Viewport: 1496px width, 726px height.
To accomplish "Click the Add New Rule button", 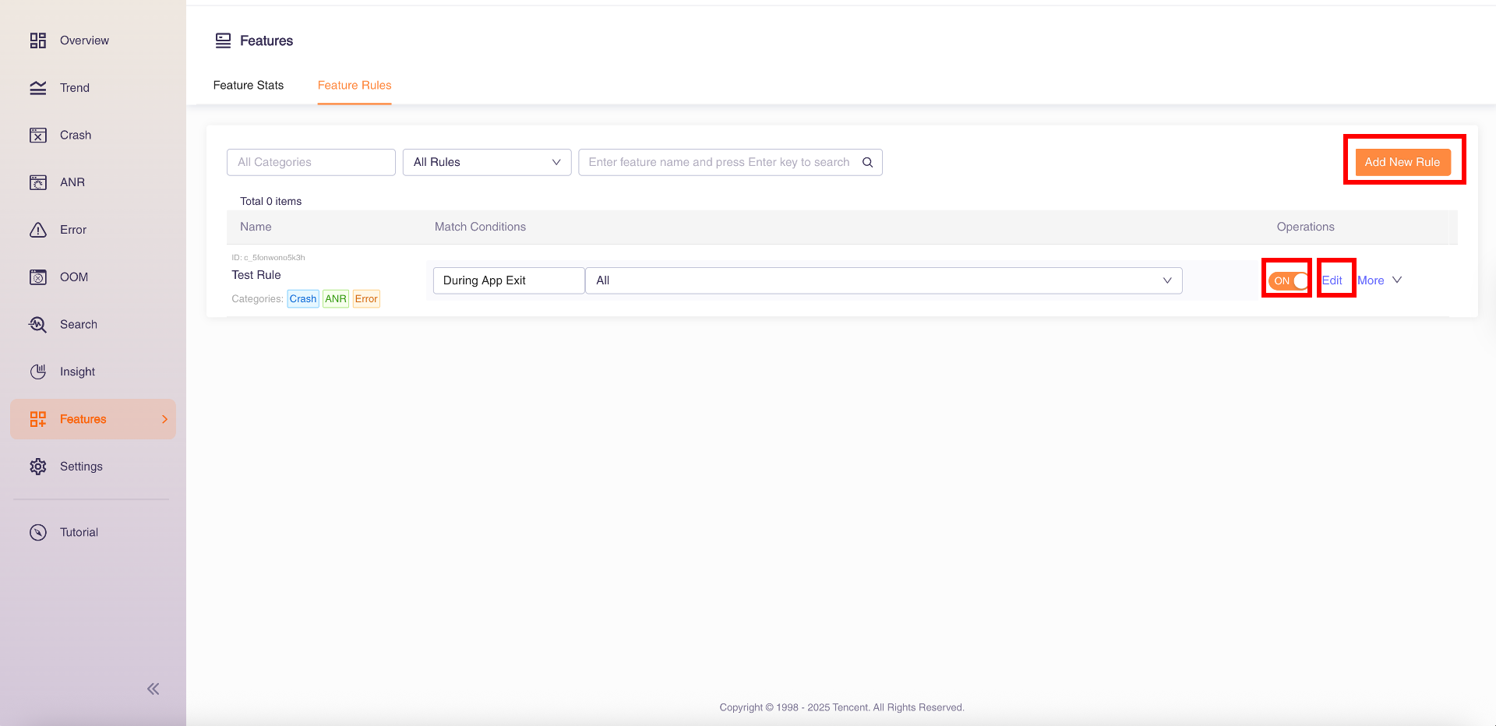I will 1402,162.
